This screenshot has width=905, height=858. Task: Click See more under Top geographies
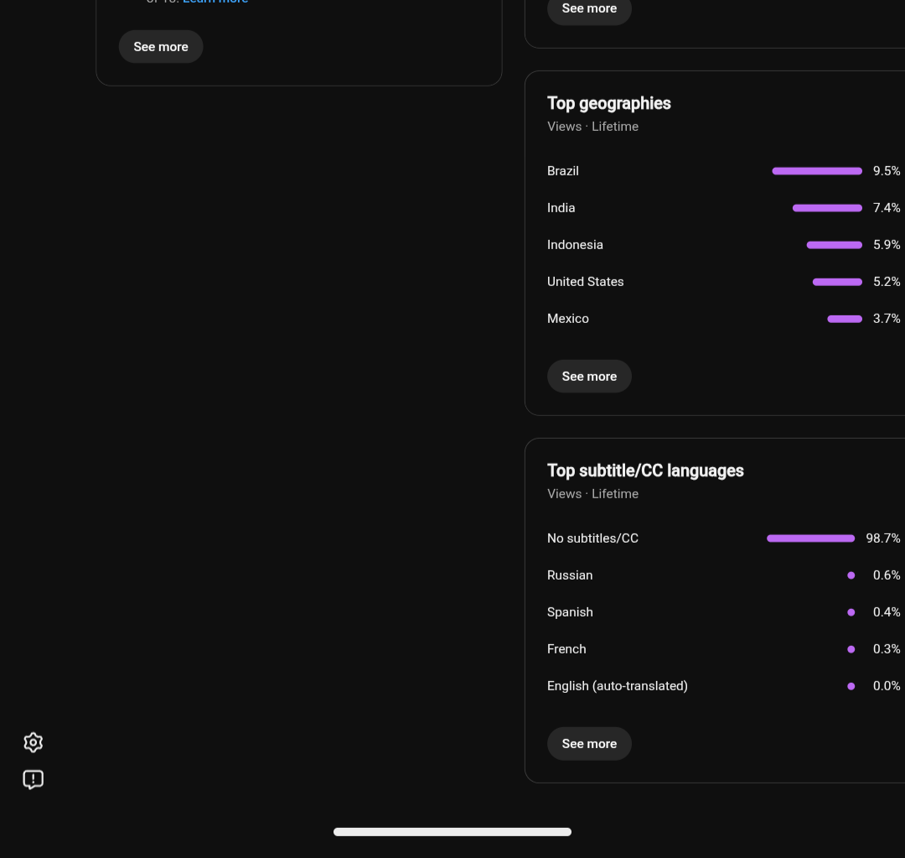pos(589,376)
